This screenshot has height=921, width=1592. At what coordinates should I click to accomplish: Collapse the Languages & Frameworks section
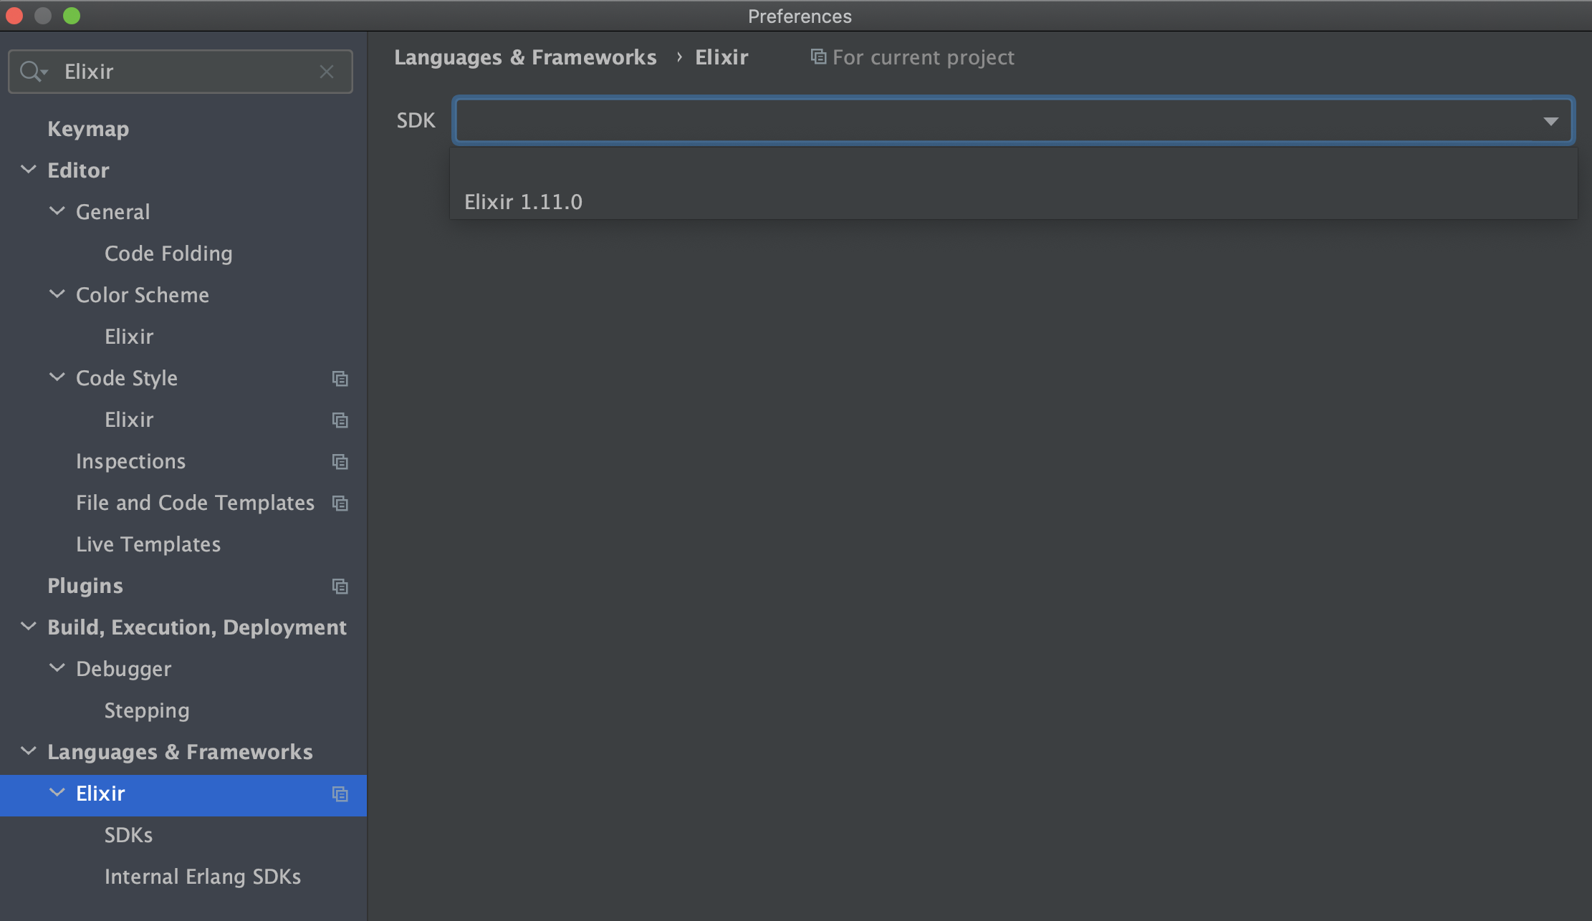point(29,751)
